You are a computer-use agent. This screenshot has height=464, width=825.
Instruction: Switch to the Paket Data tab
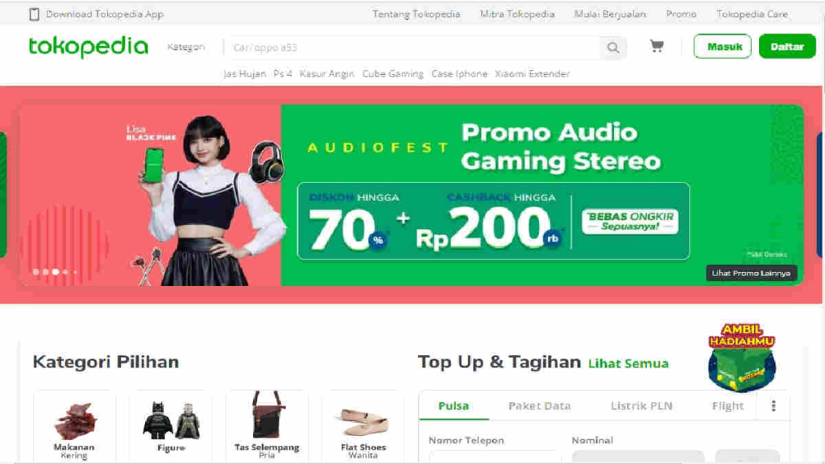(x=539, y=406)
